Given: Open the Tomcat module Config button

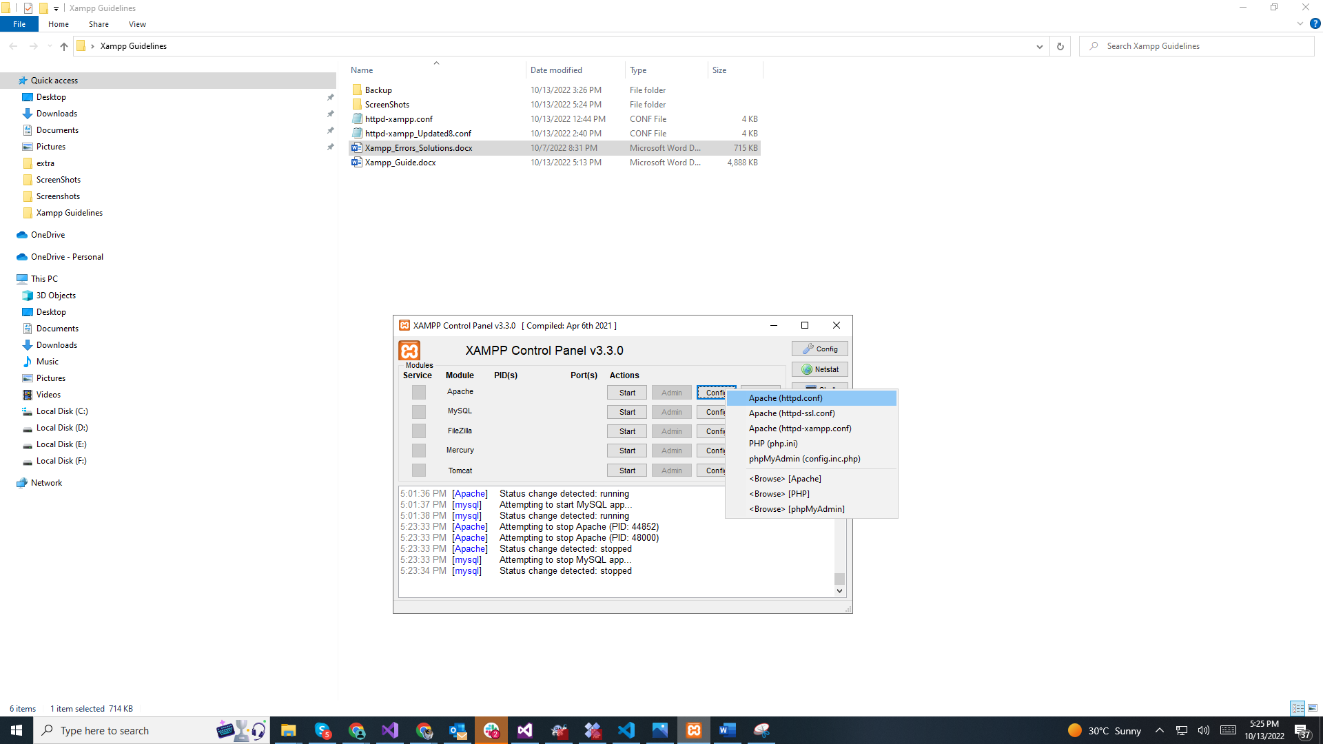Looking at the screenshot, I should [712, 471].
